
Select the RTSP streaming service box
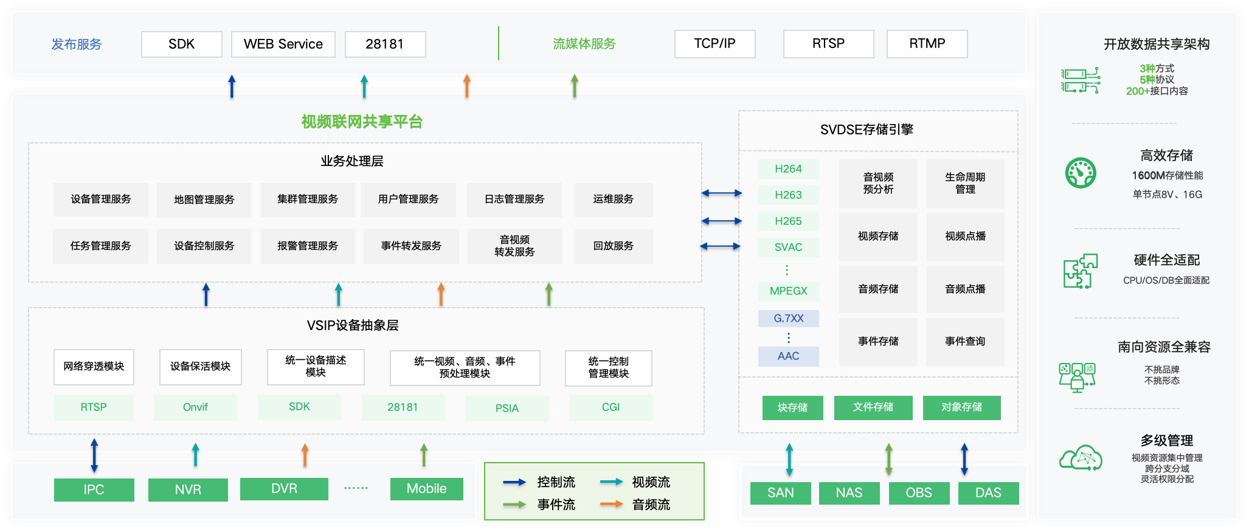coord(828,44)
